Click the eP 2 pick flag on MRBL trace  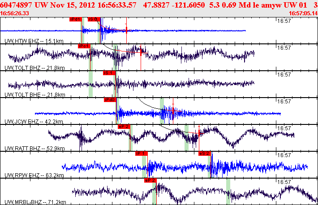150,180
